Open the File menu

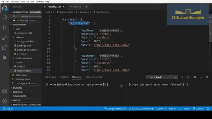pyautogui.click(x=2, y=2)
